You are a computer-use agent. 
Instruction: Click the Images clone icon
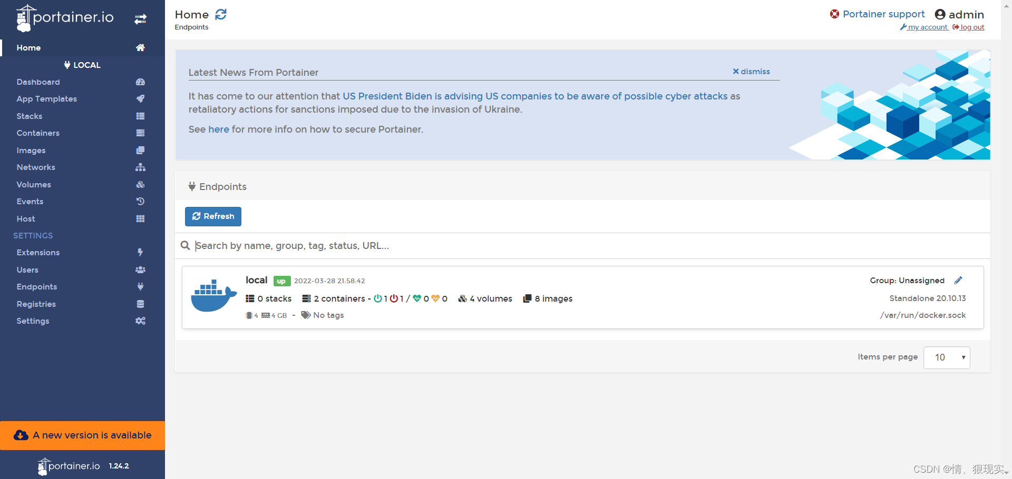(140, 150)
